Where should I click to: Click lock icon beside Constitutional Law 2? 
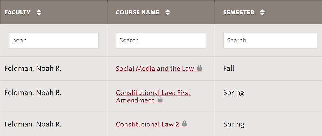pos(185,124)
